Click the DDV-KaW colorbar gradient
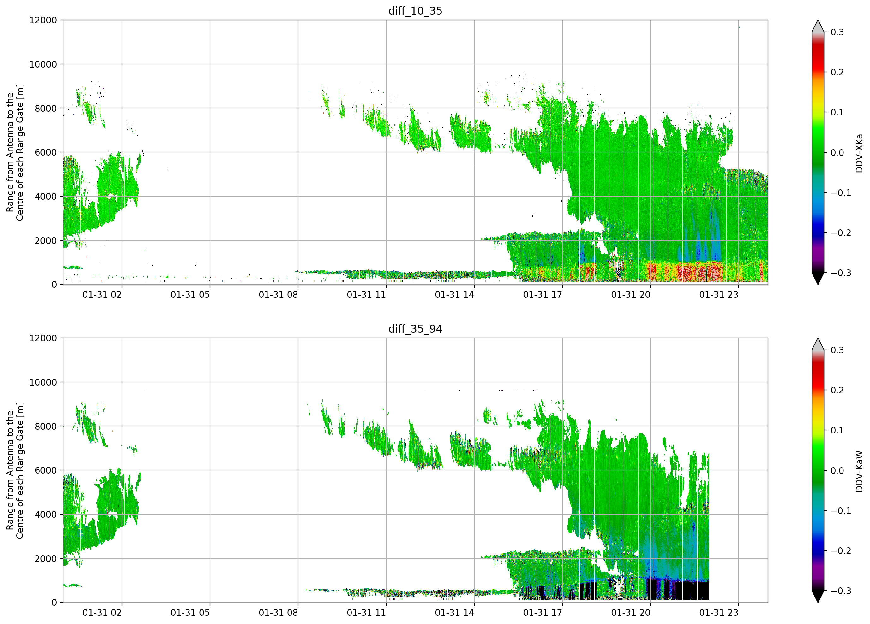Screen dimensions: 870x624 tap(818, 470)
